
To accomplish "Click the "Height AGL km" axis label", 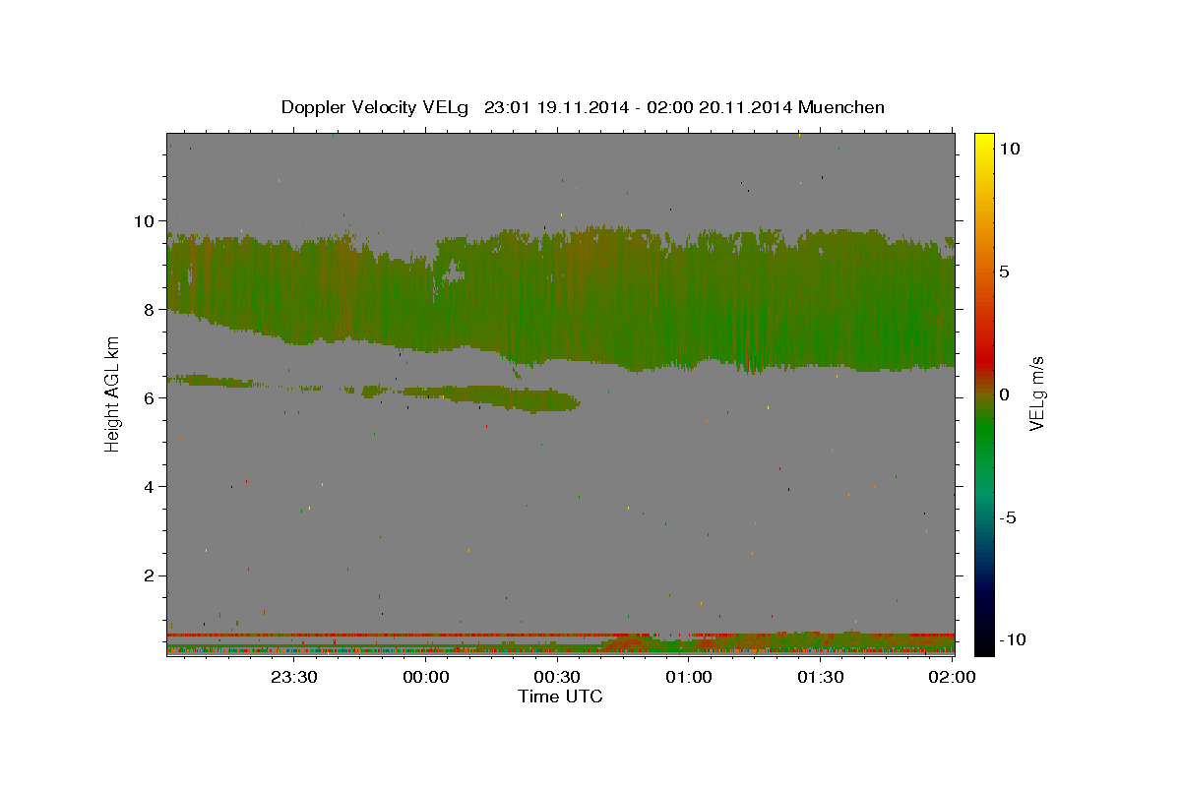I will point(113,393).
